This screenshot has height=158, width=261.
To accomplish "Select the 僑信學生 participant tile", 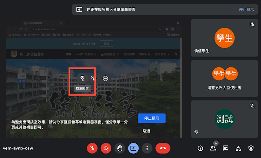I will click(x=224, y=38).
